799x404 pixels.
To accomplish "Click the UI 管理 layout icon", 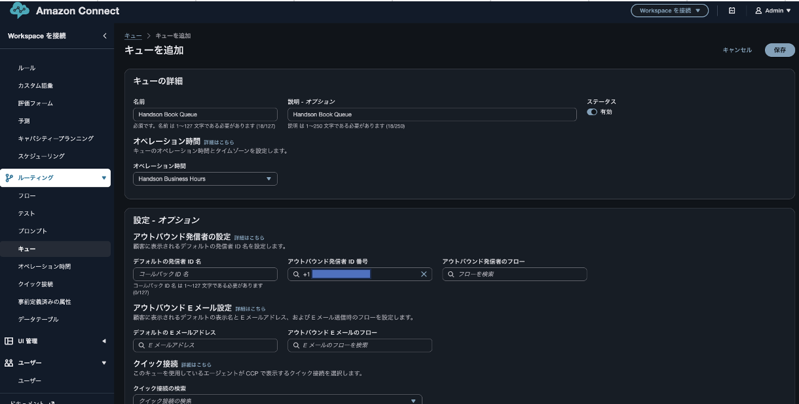I will (9, 341).
